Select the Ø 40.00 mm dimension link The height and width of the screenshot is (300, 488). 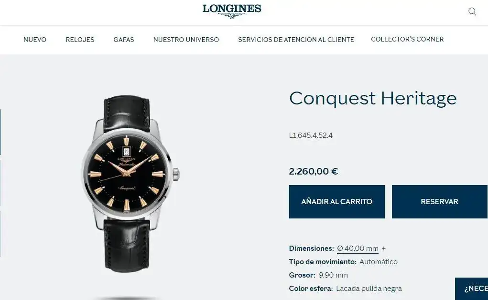[x=358, y=248]
